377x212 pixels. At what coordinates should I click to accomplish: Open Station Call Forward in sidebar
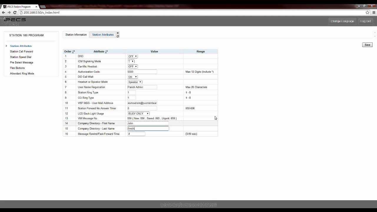[x=22, y=52]
